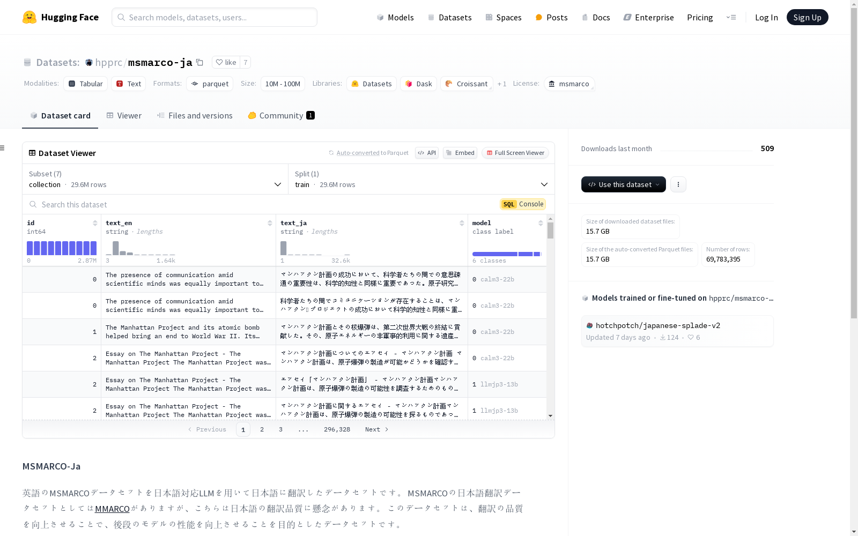Open the table of contents sidebar icon
This screenshot has height=536, width=858.
click(x=3, y=148)
